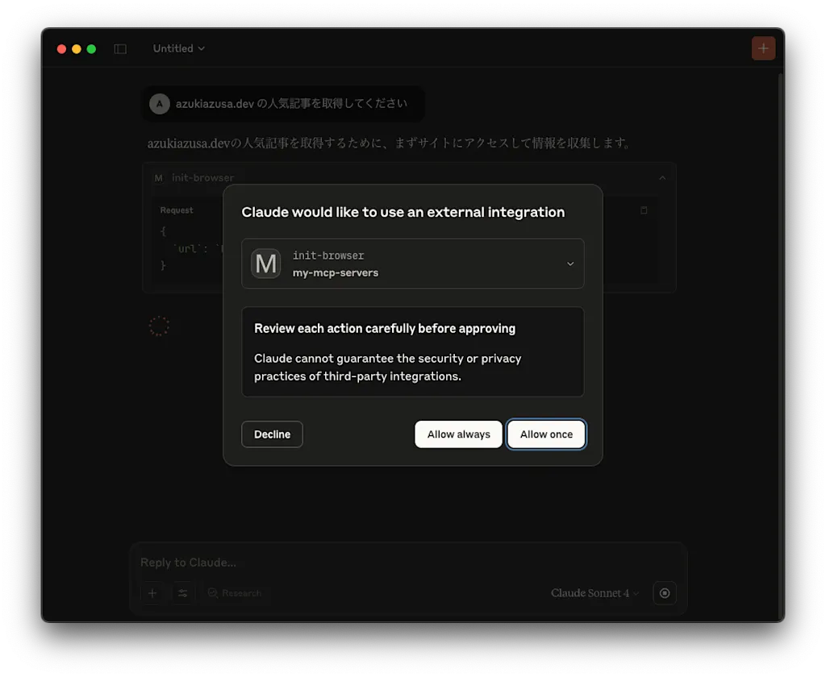Toggle the sidebar panel icon
826x677 pixels.
tap(120, 49)
